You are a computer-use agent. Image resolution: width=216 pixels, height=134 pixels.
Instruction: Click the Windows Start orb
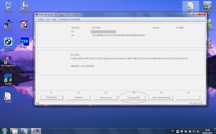[5, 131]
